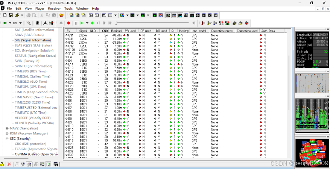Connect receiver using the green plug icon
The image size is (330, 169).
click(x=5, y=23)
